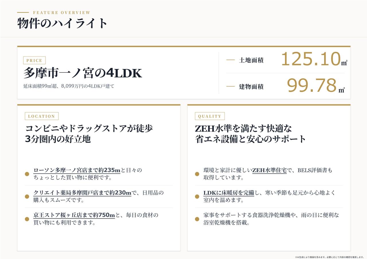
Task: Click the AI生成 disclaimer footnote text
Action: [329, 257]
